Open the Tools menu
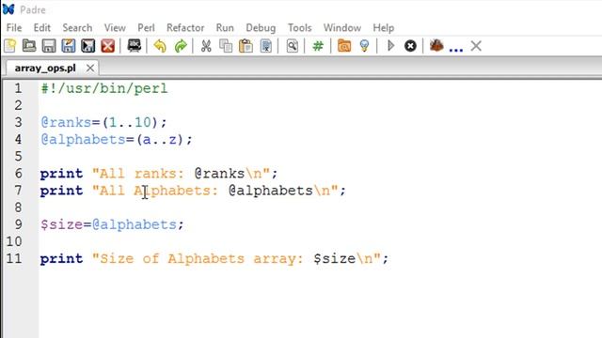The height and width of the screenshot is (338, 602). [x=299, y=28]
